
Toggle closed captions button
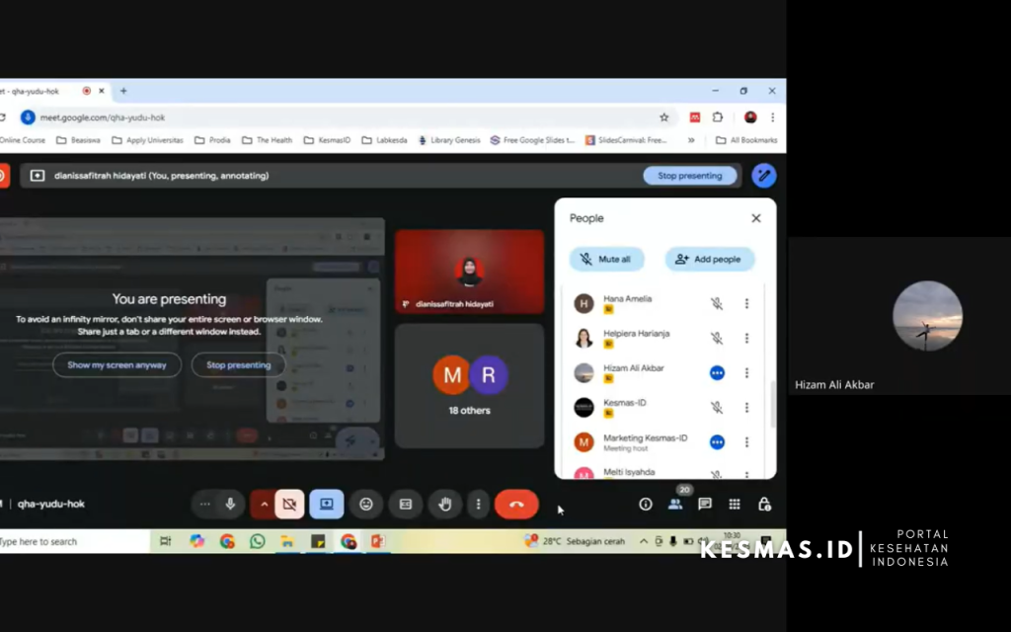(405, 504)
